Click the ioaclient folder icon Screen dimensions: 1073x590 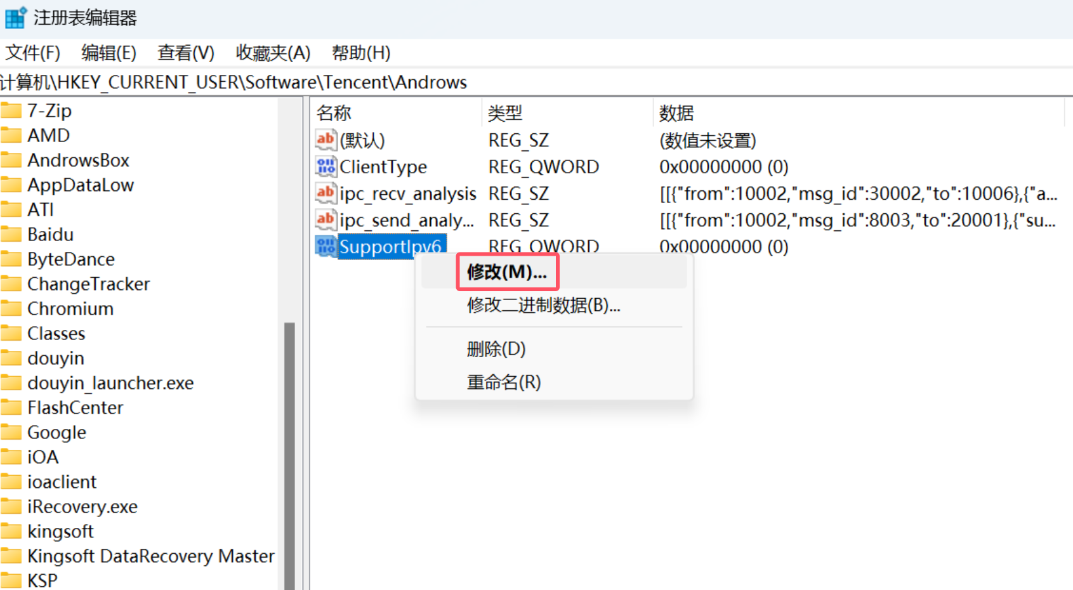click(11, 482)
